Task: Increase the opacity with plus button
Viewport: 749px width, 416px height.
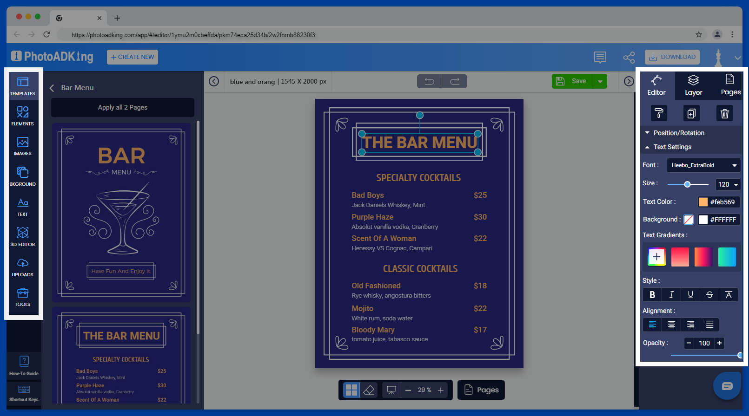Action: [x=720, y=343]
